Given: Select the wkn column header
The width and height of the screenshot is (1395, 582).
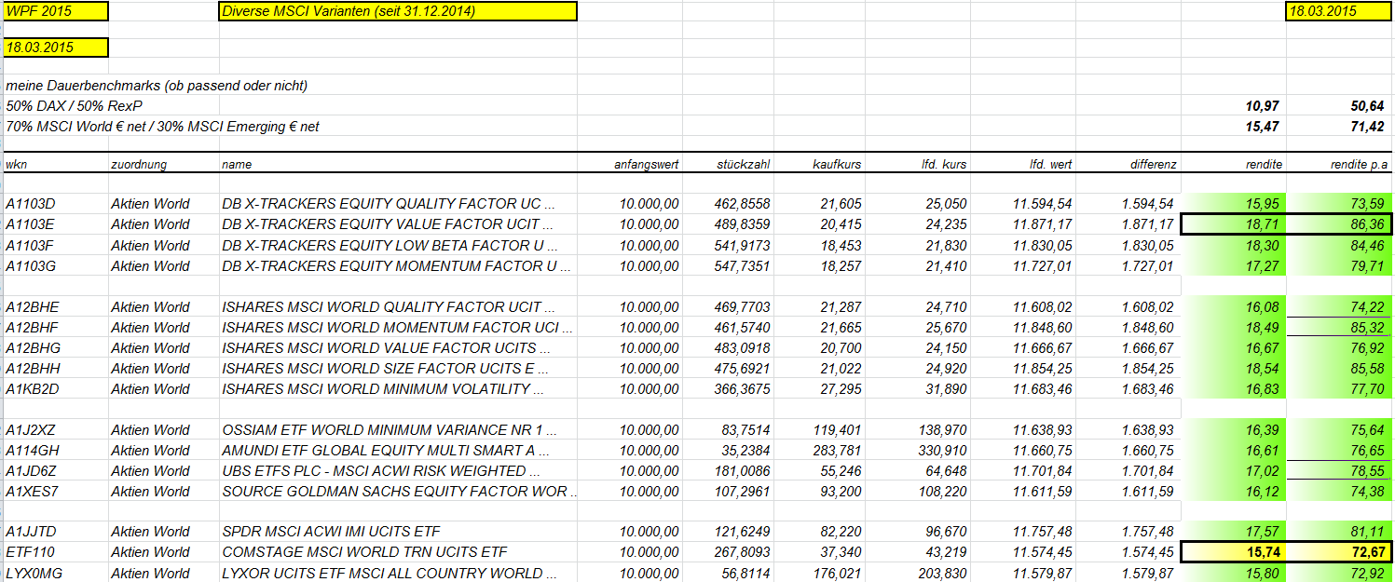Looking at the screenshot, I should click(x=16, y=165).
